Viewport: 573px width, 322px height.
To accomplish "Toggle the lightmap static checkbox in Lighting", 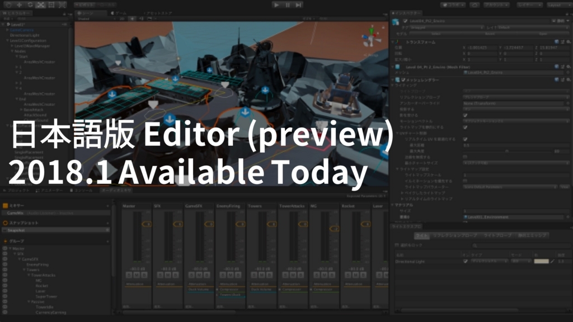I will 465,127.
